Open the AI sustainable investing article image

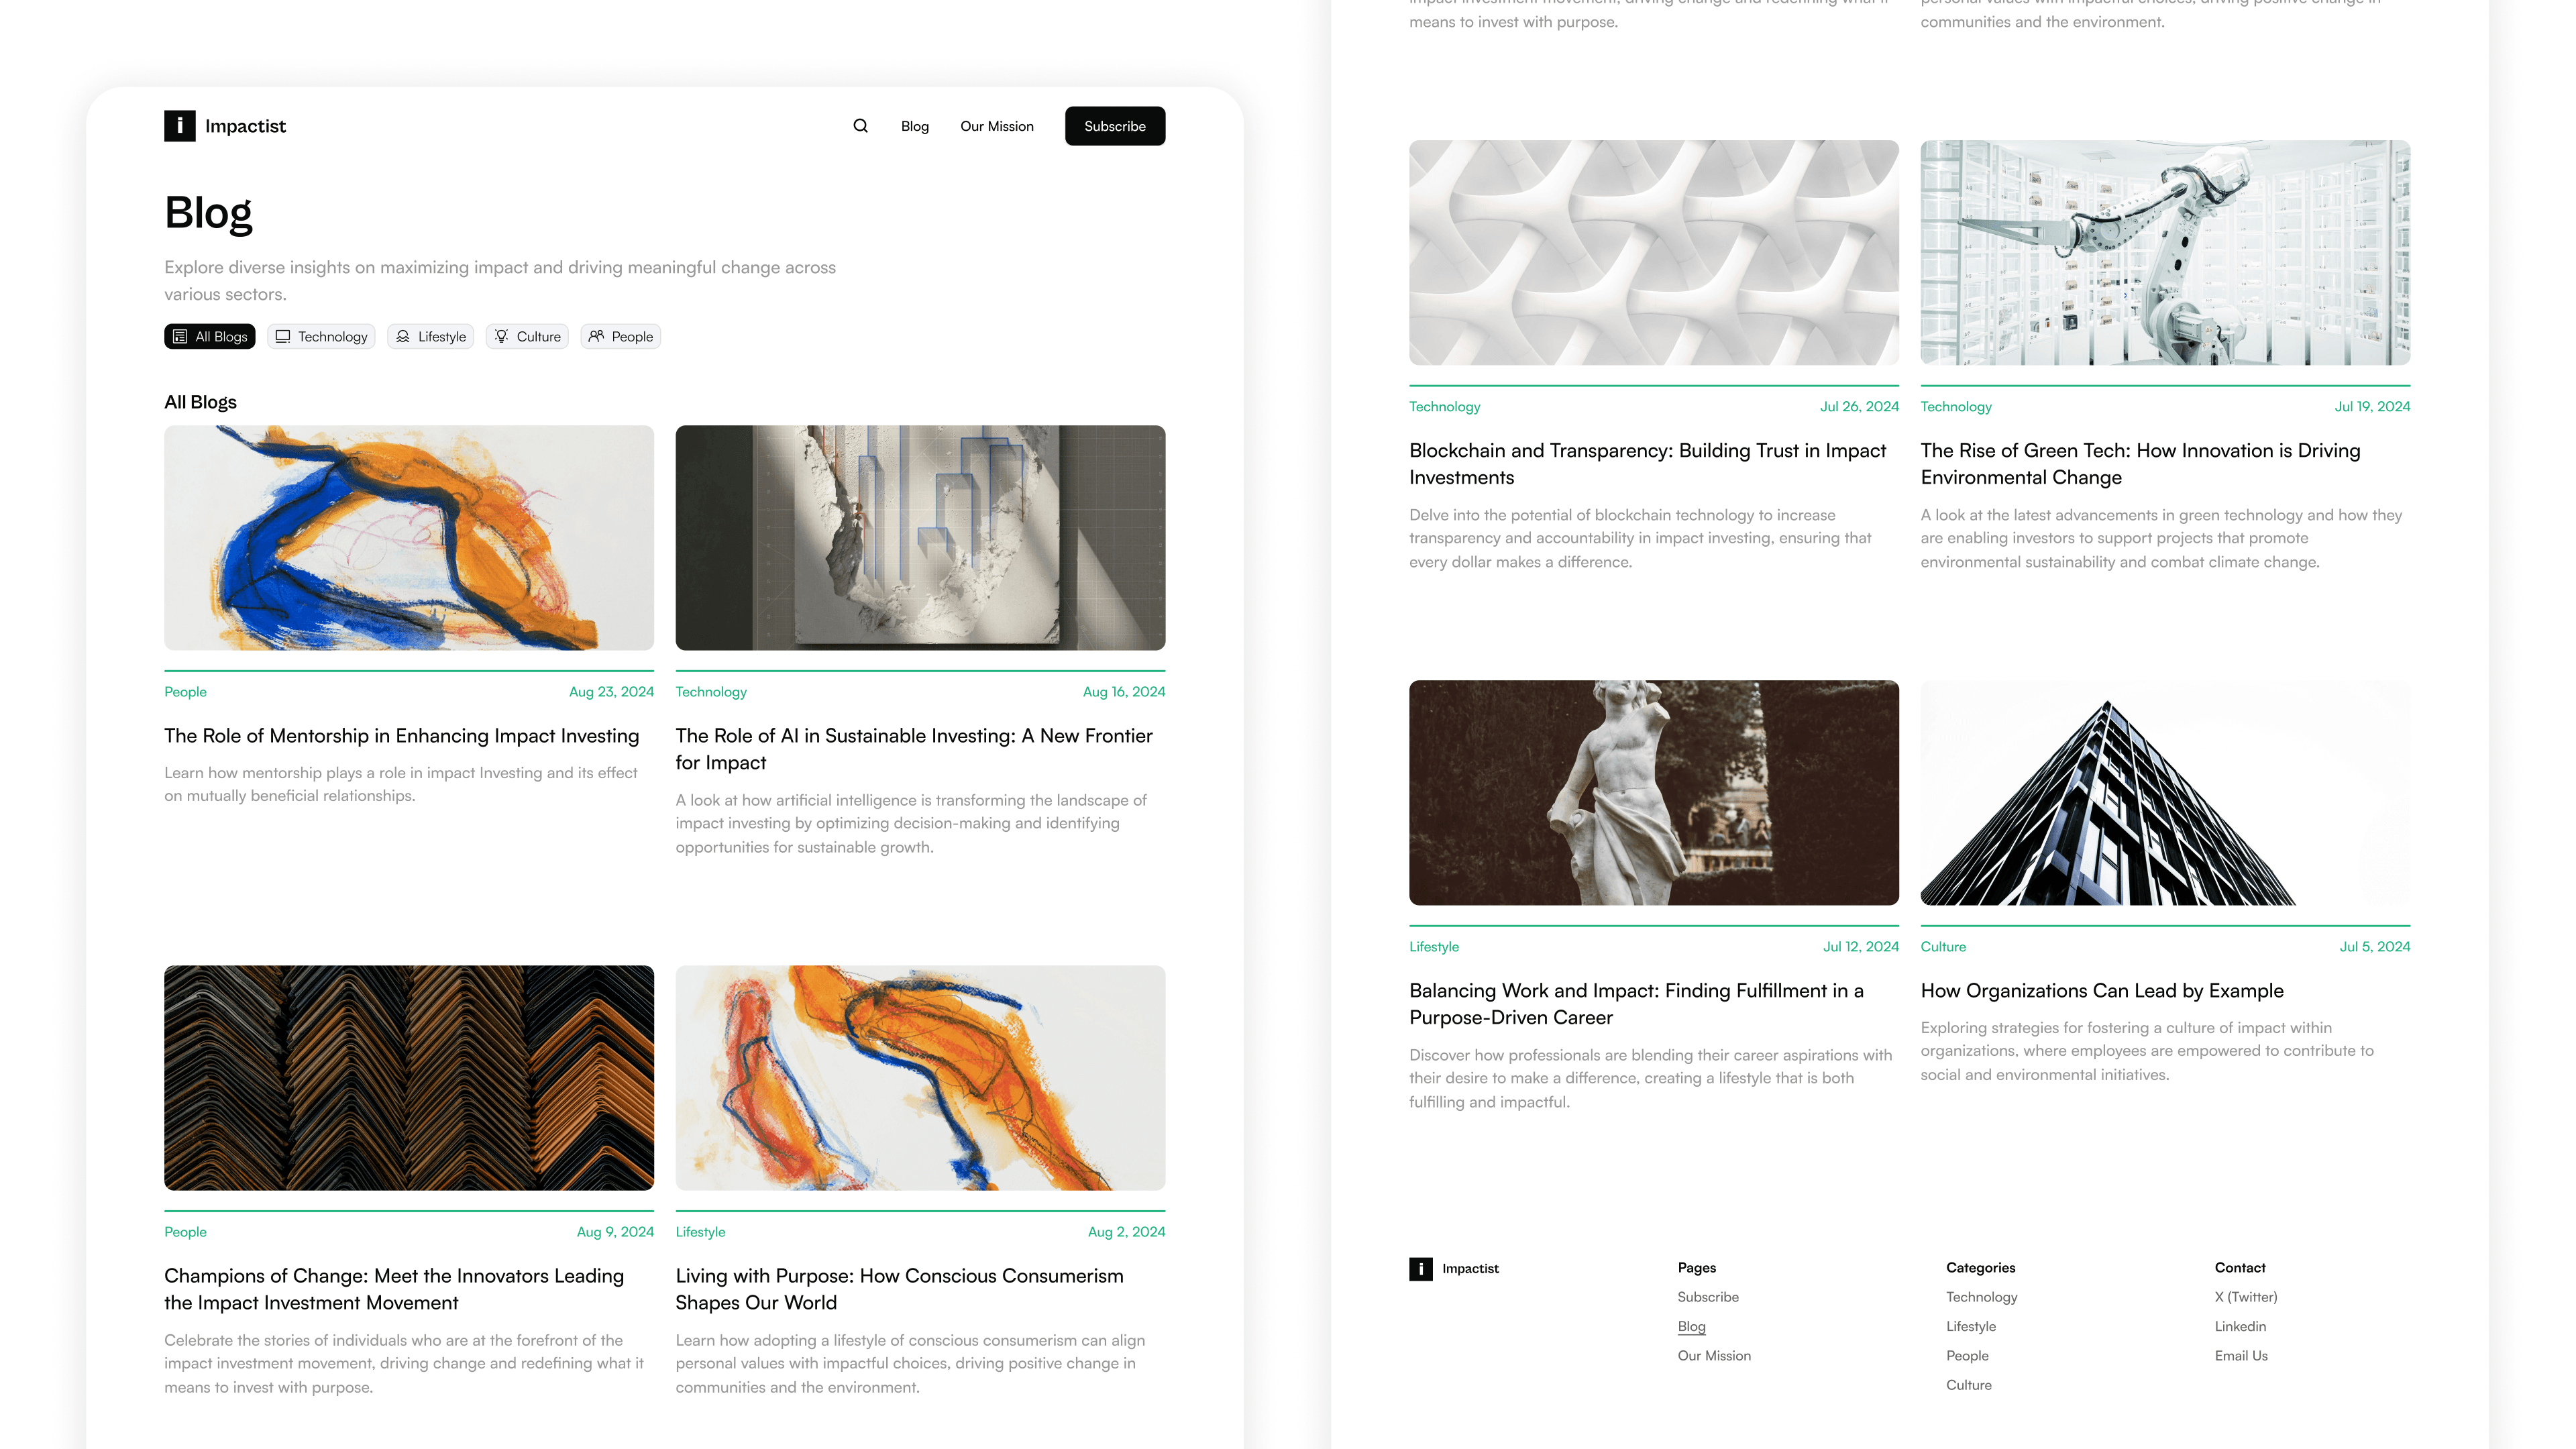pos(921,538)
